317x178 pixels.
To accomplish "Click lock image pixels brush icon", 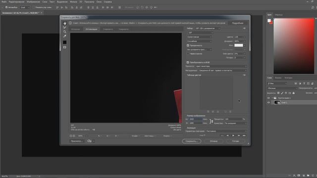I will (x=282, y=93).
